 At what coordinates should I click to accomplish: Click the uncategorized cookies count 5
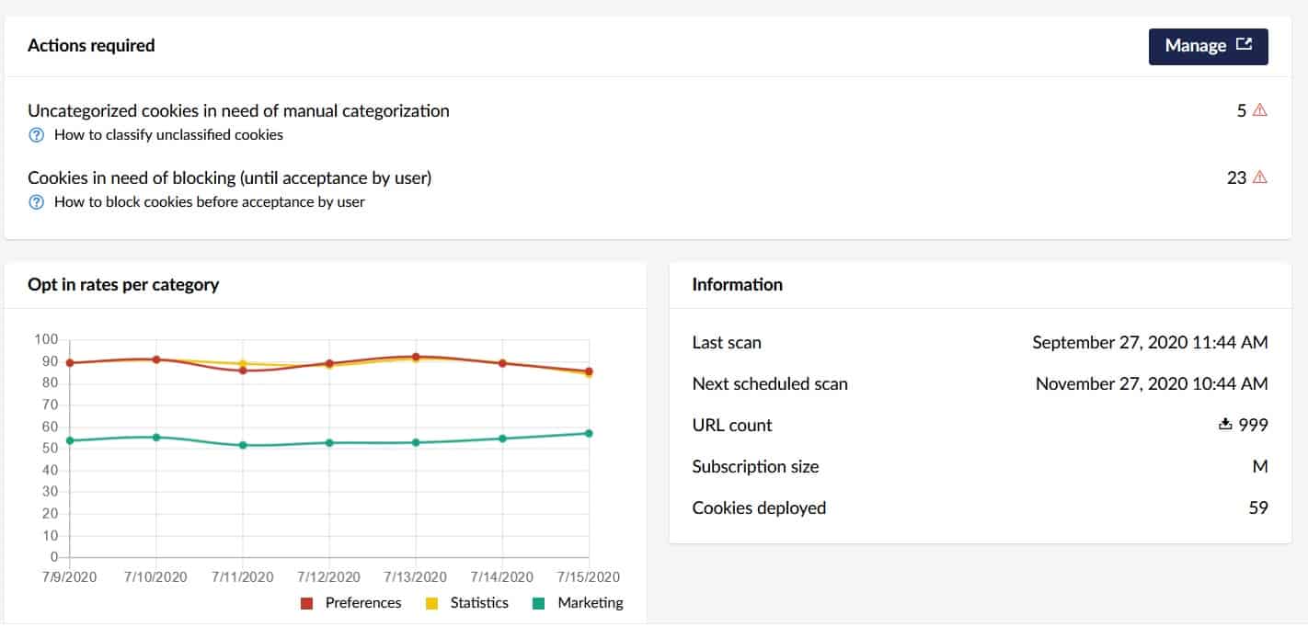tap(1242, 110)
